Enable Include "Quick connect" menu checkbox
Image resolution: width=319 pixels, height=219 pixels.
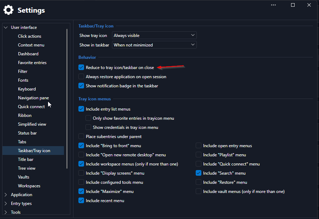click(198, 164)
